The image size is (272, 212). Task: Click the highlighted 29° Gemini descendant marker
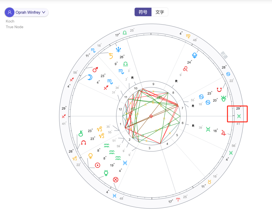pyautogui.click(x=237, y=114)
